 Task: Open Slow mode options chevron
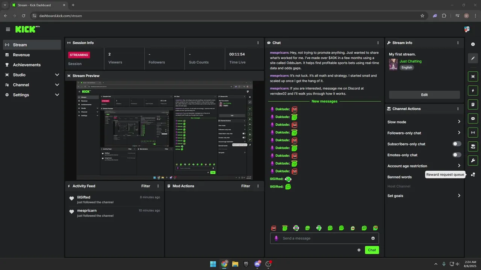coord(459,122)
